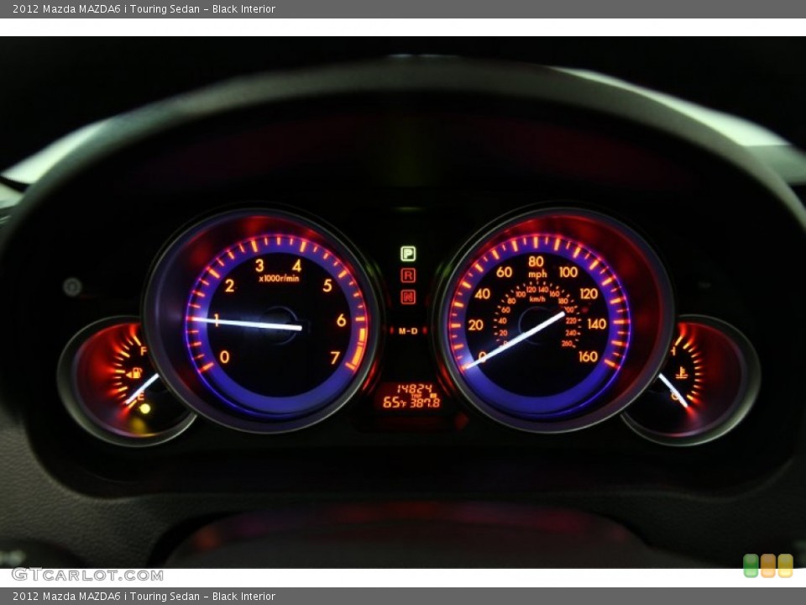Click the coolant temperature icon on right gauge
The width and height of the screenshot is (806, 605).
point(681,372)
